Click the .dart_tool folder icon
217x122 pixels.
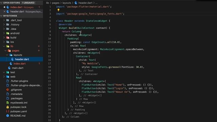click(x=8, y=20)
